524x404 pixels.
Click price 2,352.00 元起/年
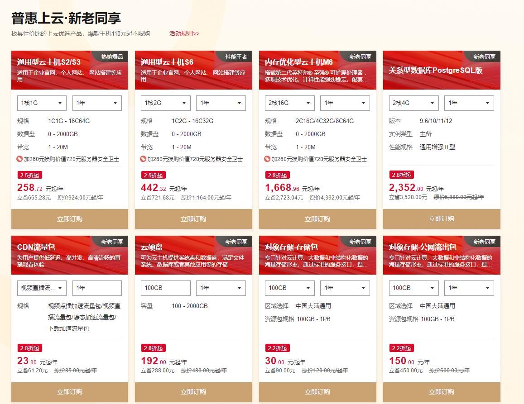point(416,188)
